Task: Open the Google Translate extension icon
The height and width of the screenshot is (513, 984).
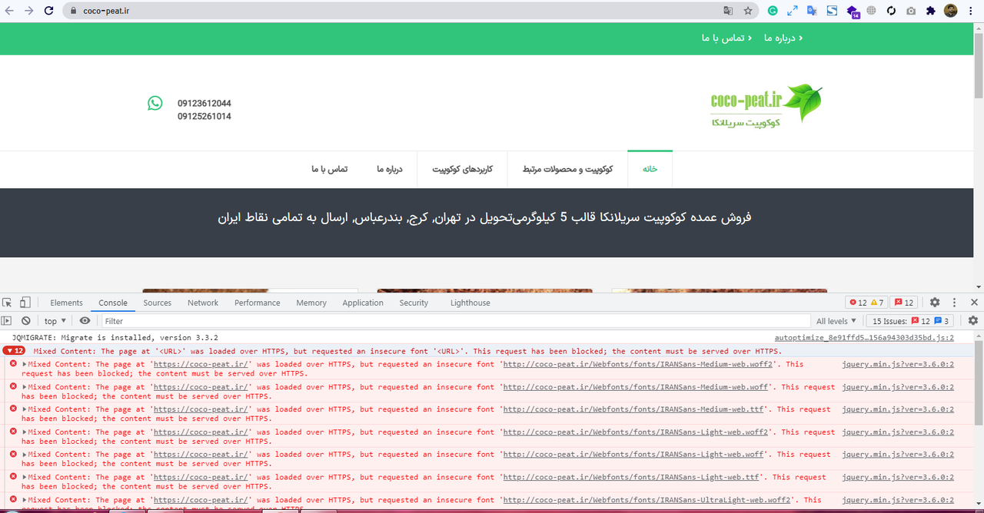Action: point(813,11)
